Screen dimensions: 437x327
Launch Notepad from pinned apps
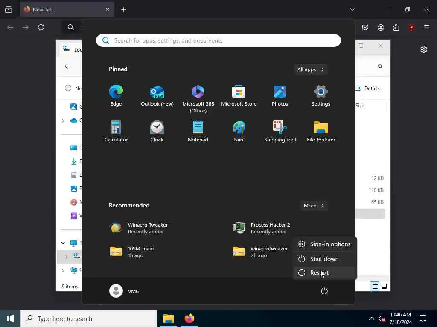(198, 132)
